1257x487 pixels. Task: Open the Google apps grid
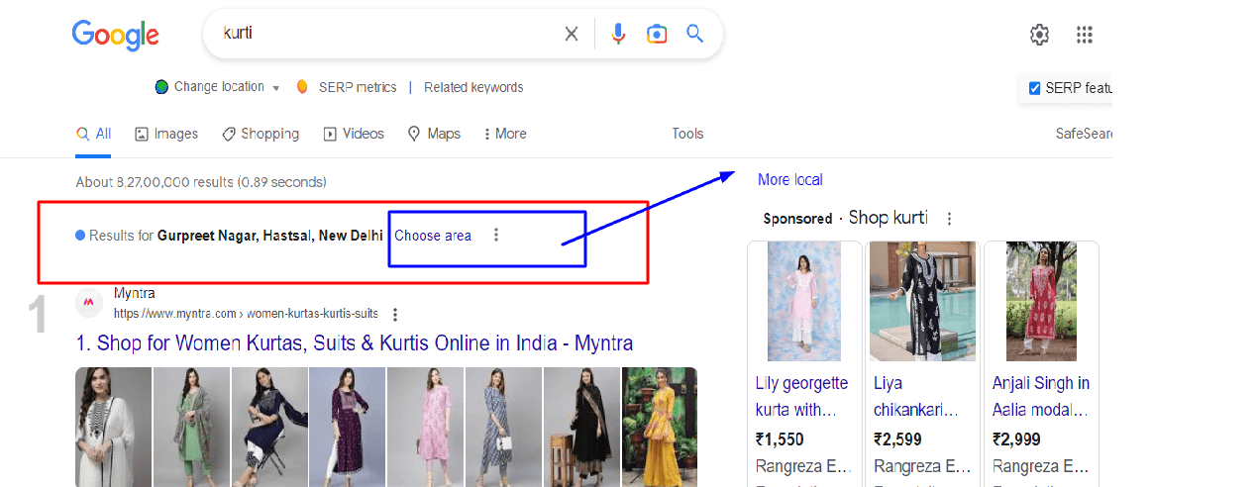[x=1085, y=35]
